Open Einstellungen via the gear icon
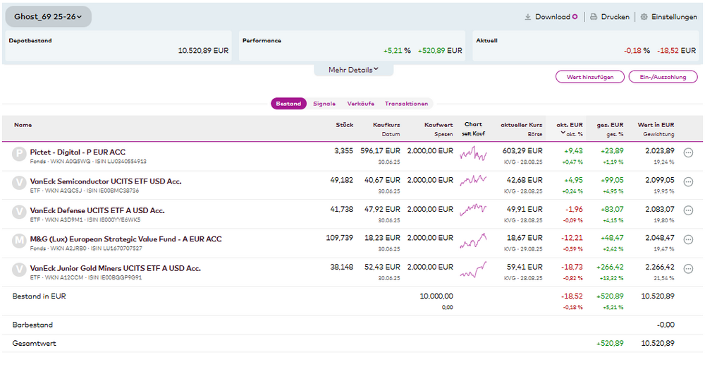Viewport: 705px width, 367px height. 644,17
